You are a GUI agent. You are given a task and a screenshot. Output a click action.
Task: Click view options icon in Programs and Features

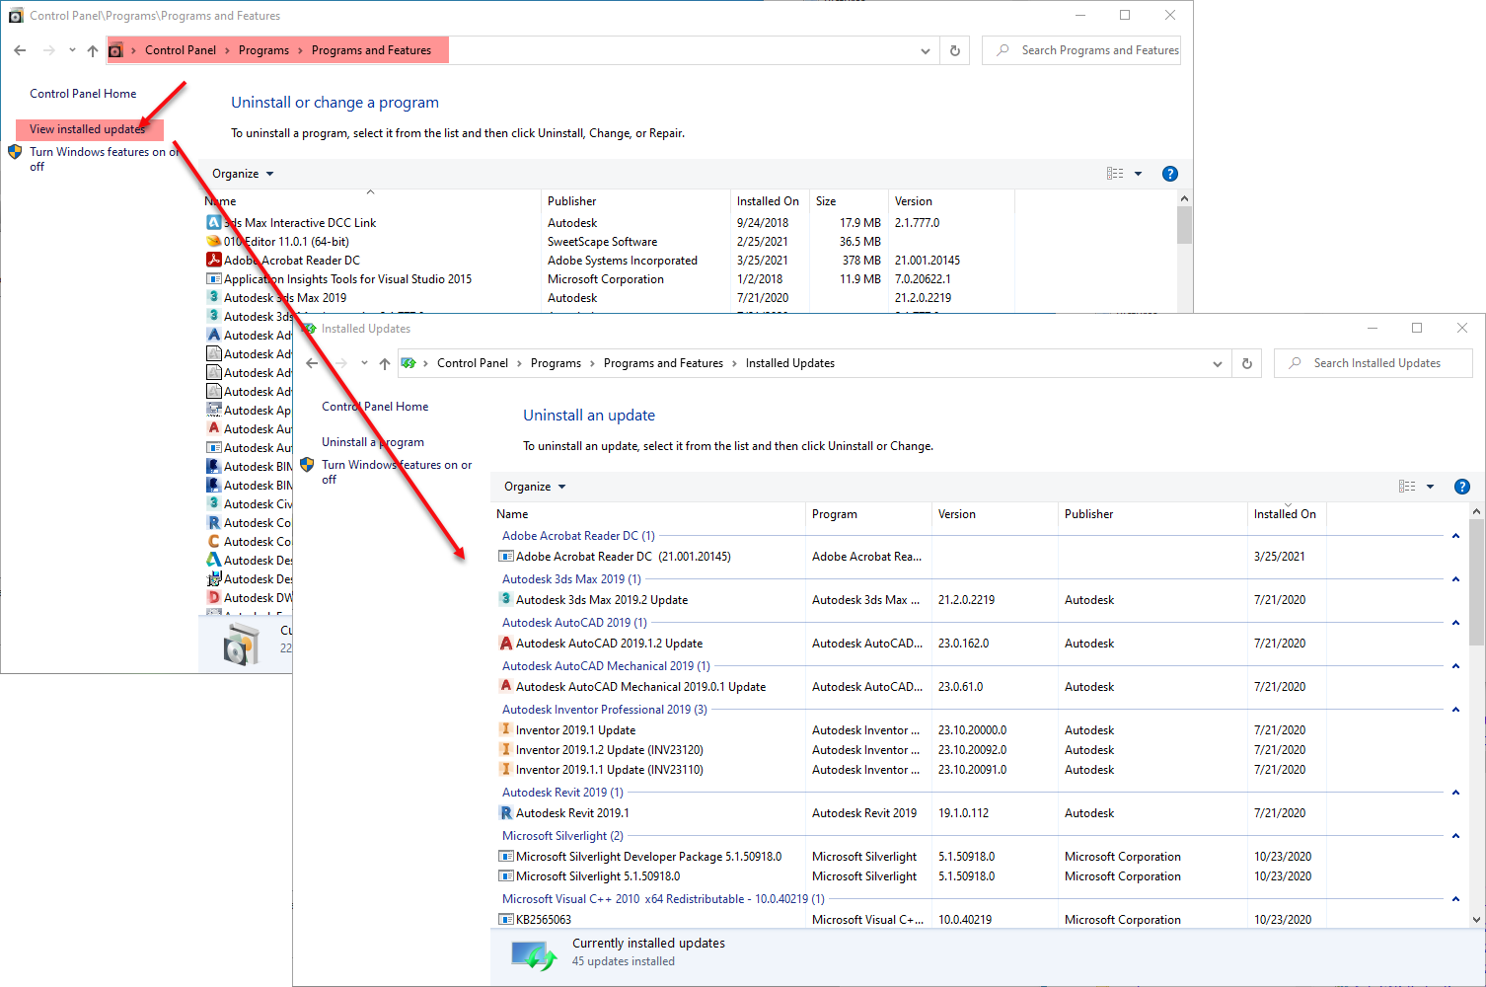1115,174
